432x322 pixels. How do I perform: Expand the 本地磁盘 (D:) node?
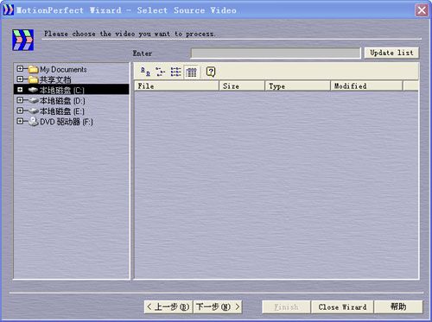click(20, 100)
